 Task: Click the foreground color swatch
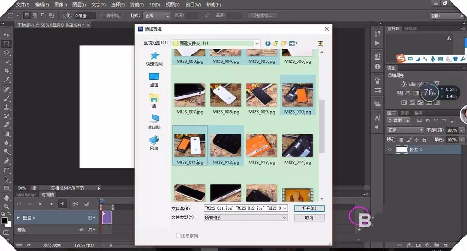[x=5, y=220]
